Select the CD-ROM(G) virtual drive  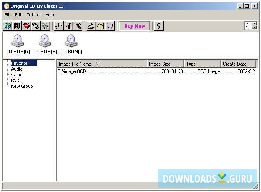pos(18,44)
